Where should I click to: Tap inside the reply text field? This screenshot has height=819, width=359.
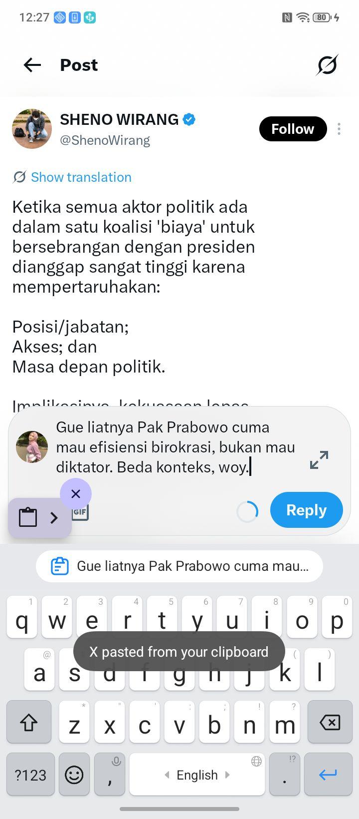(177, 447)
